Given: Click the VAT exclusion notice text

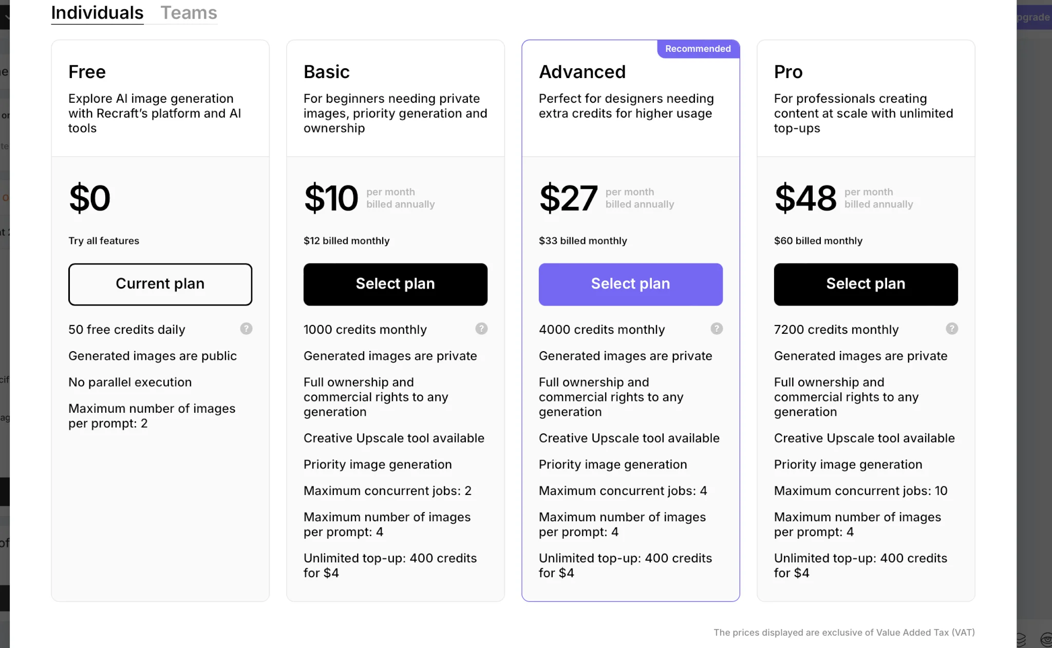Looking at the screenshot, I should 843,633.
